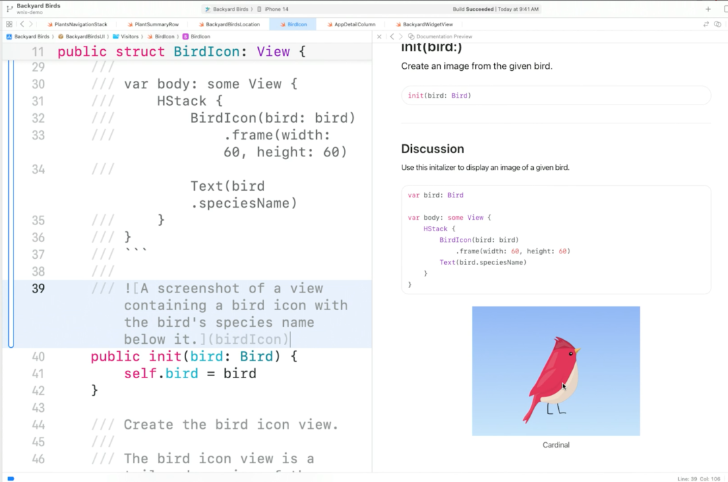This screenshot has height=482, width=728.
Task: Go forward in the source editor history
Action: 31,24
